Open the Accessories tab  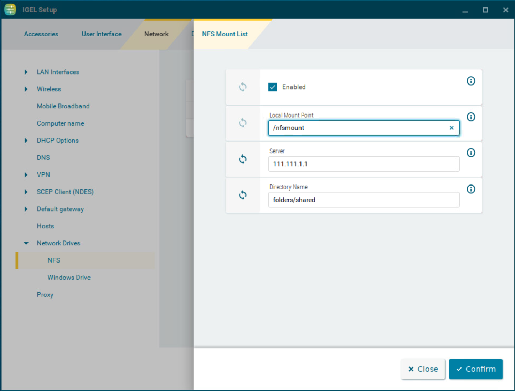pyautogui.click(x=41, y=34)
